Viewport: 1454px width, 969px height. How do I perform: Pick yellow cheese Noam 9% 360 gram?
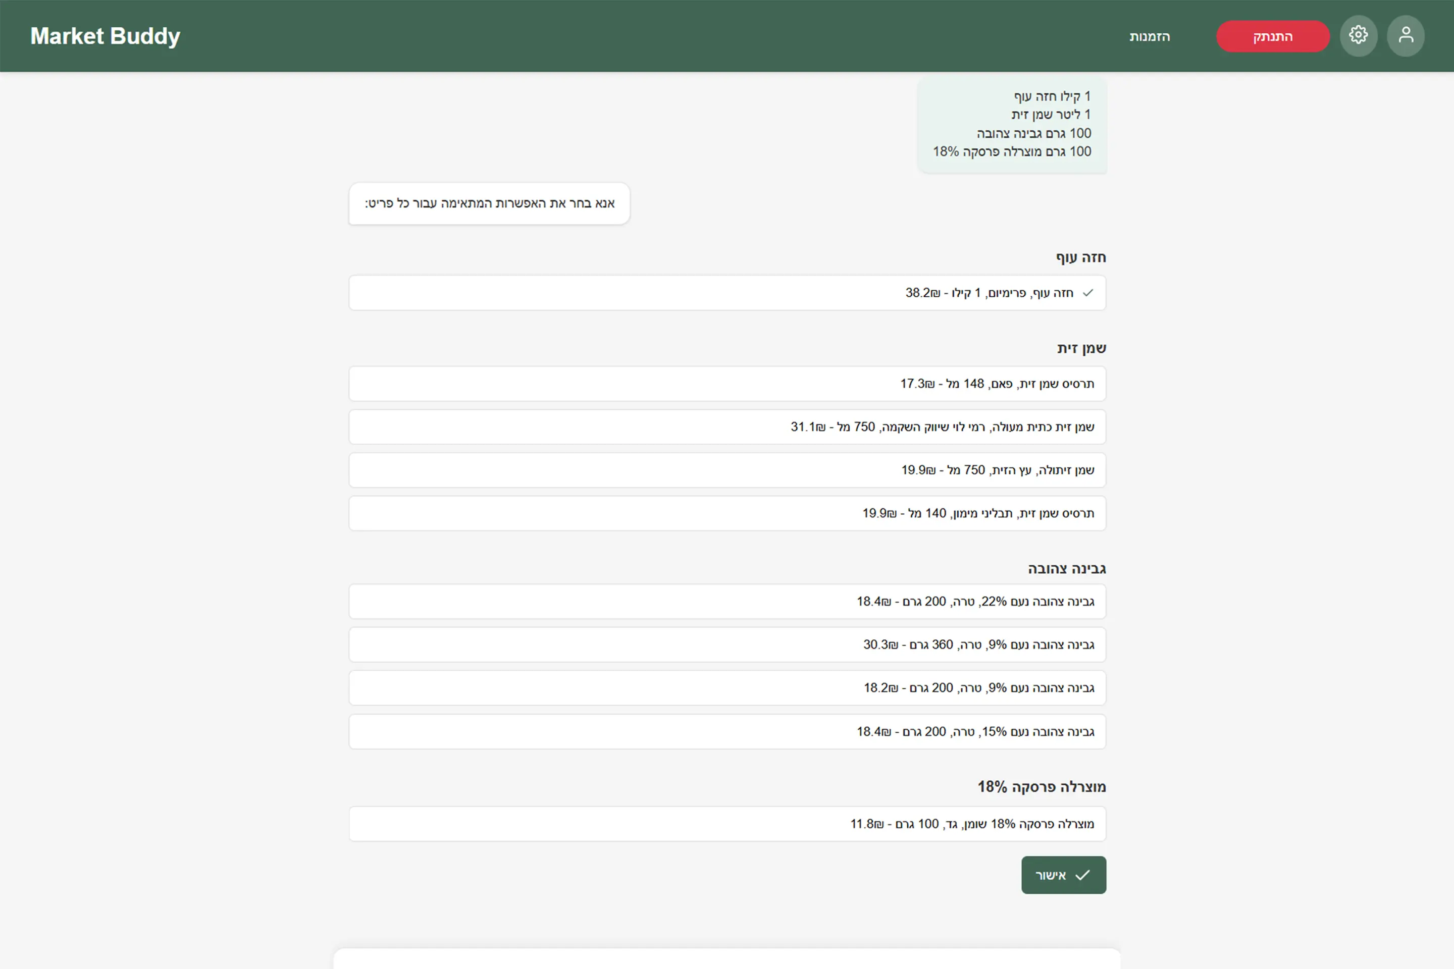[727, 644]
